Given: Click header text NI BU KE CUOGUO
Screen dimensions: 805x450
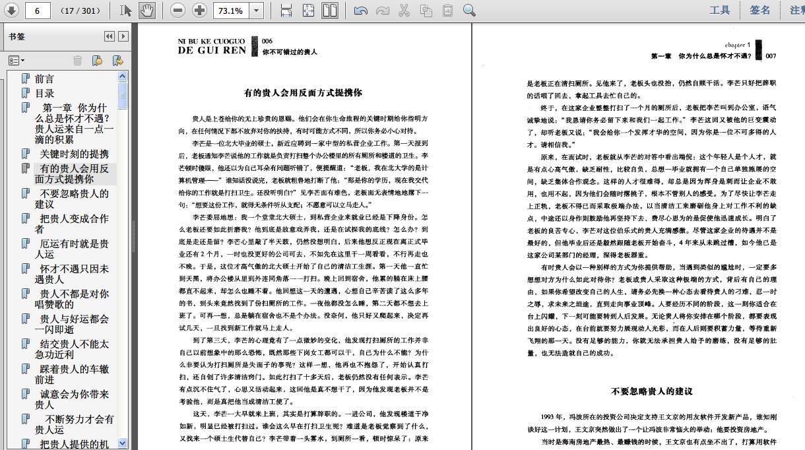Looking at the screenshot, I should click(211, 42).
